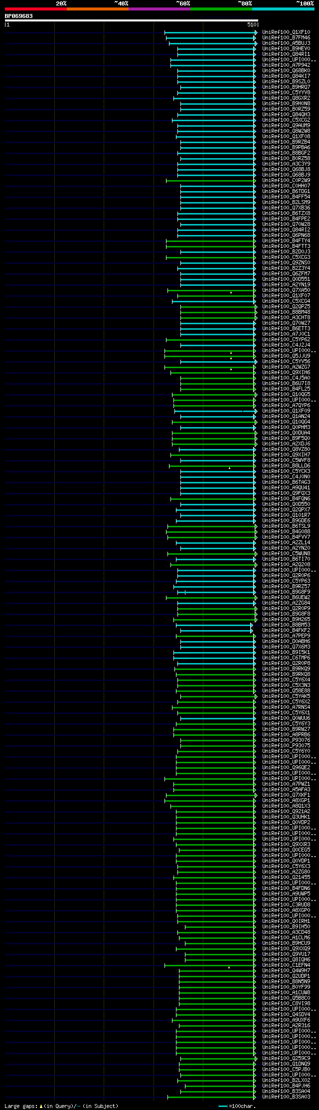Open hit UniRef100_Q84KI7
Screen dimensions: 319x1110
click(x=286, y=76)
